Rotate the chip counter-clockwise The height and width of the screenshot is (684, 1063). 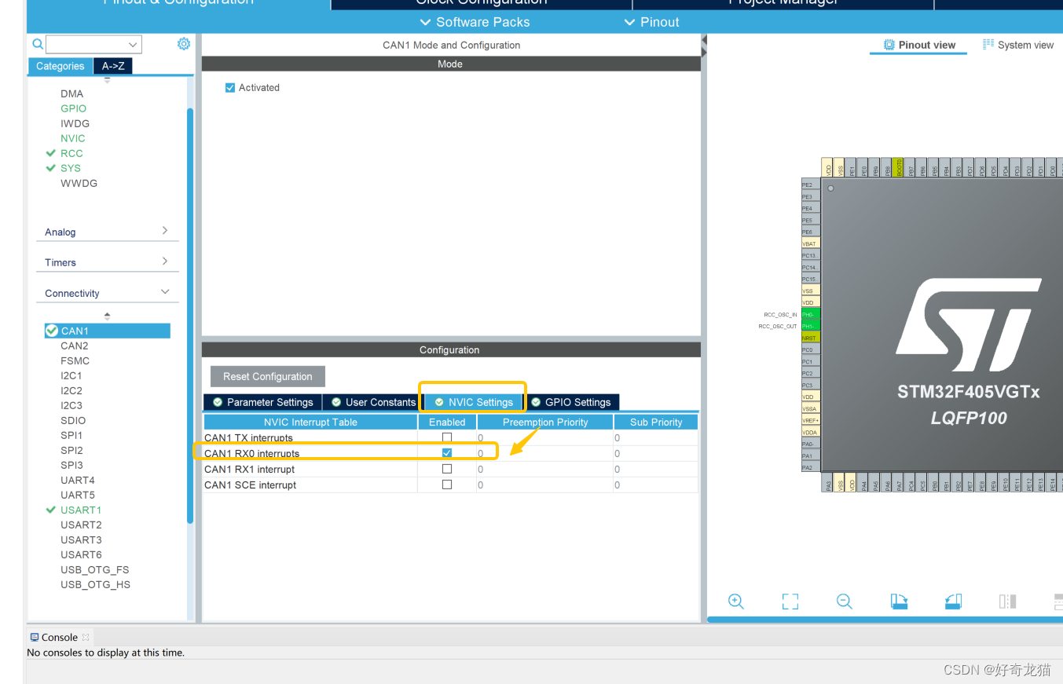tap(953, 602)
